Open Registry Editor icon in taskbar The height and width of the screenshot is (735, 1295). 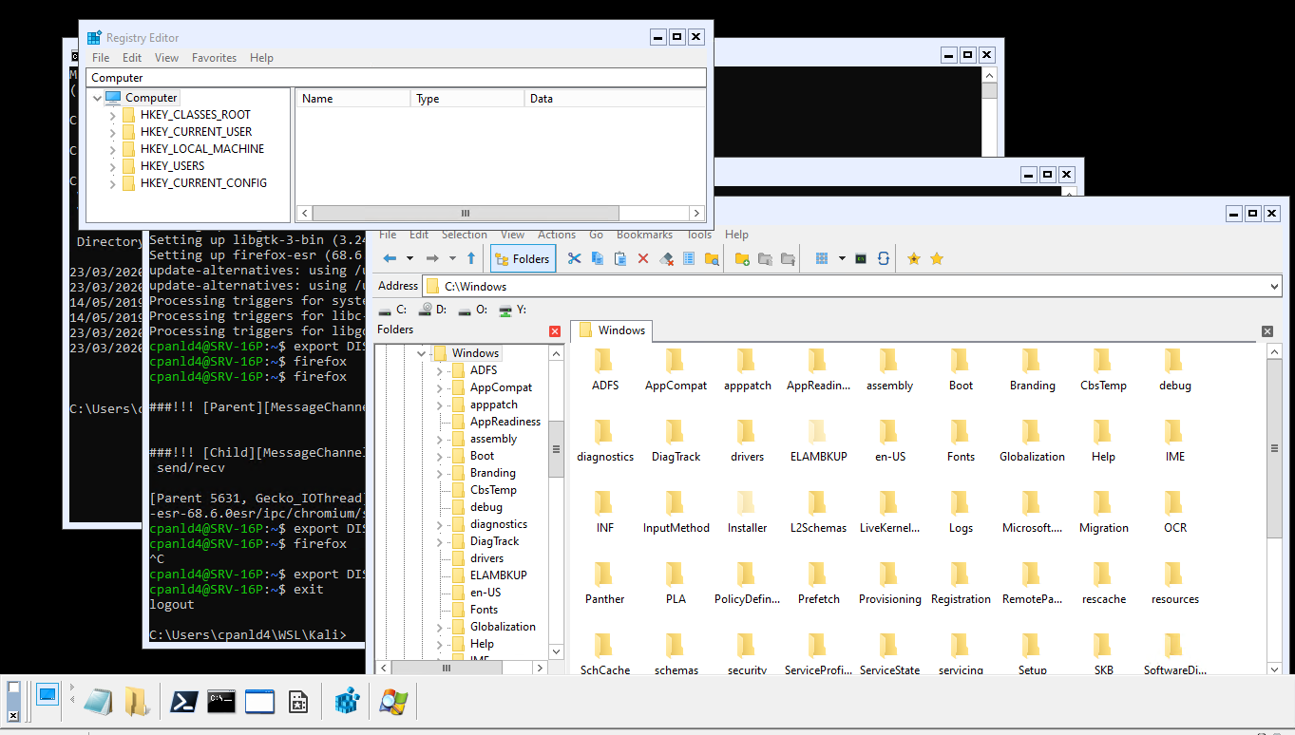click(x=348, y=702)
